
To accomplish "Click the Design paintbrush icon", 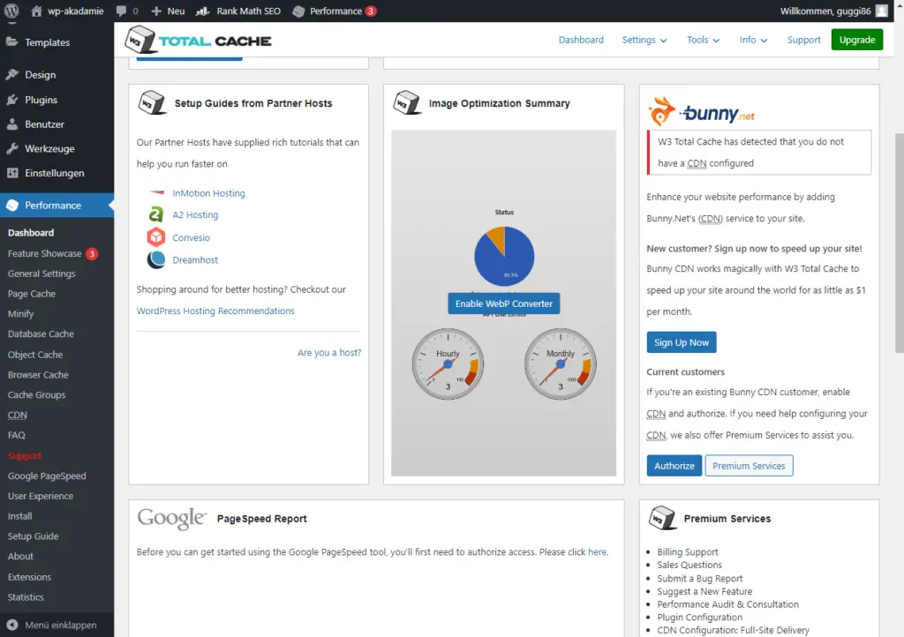I will coord(11,75).
